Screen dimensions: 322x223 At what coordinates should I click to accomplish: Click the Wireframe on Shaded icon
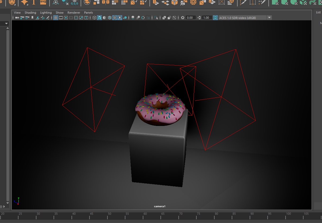(x=110, y=18)
